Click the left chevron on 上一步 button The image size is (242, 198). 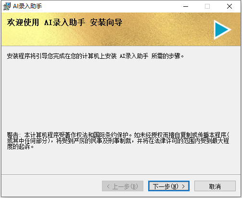(108, 186)
